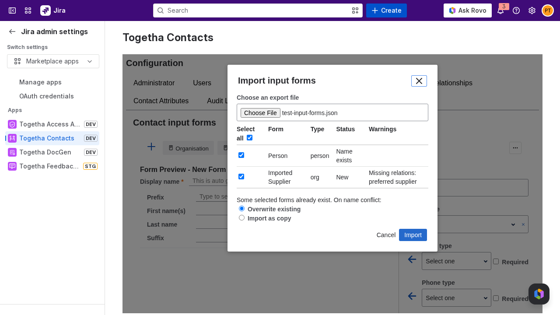The width and height of the screenshot is (560, 315).
Task: Open the Contact Attributes tab
Action: pyautogui.click(x=161, y=101)
